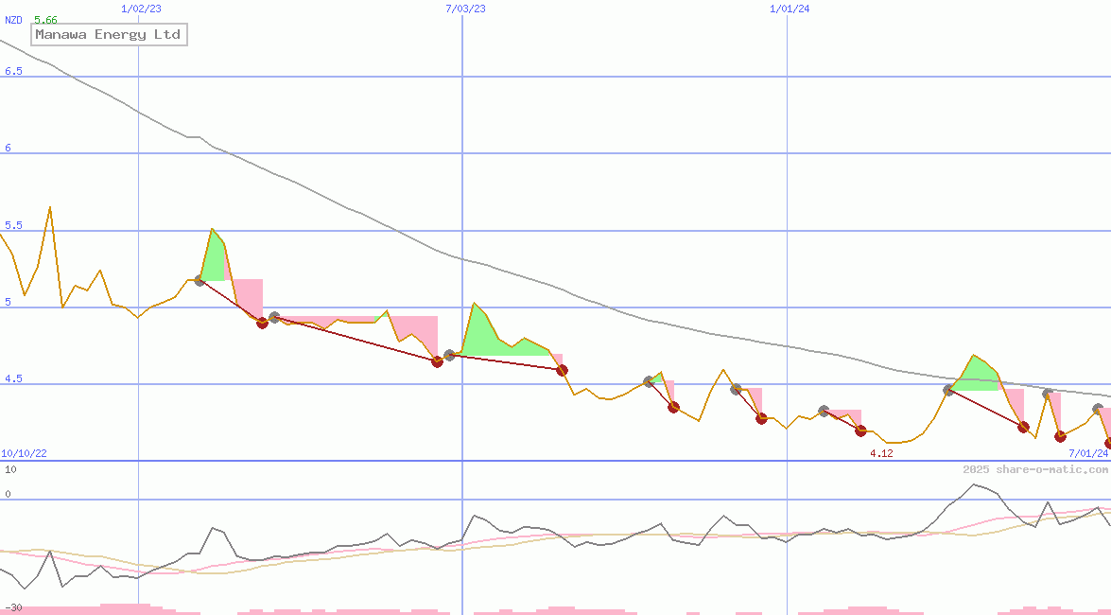Screen dimensions: 1111x615
Task: Click the 7/01/24 end date label
Action: pyautogui.click(x=1087, y=453)
